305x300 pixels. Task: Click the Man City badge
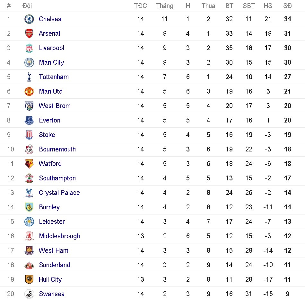pyautogui.click(x=29, y=62)
